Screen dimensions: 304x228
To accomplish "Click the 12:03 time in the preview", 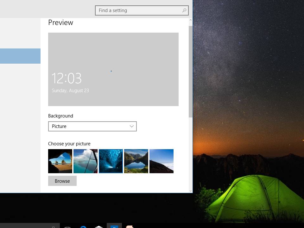I will pyautogui.click(x=66, y=78).
